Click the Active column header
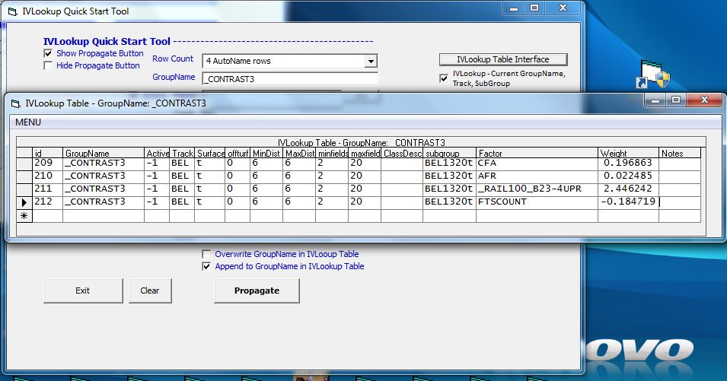Screen dimensions: 727x381 (x=157, y=153)
